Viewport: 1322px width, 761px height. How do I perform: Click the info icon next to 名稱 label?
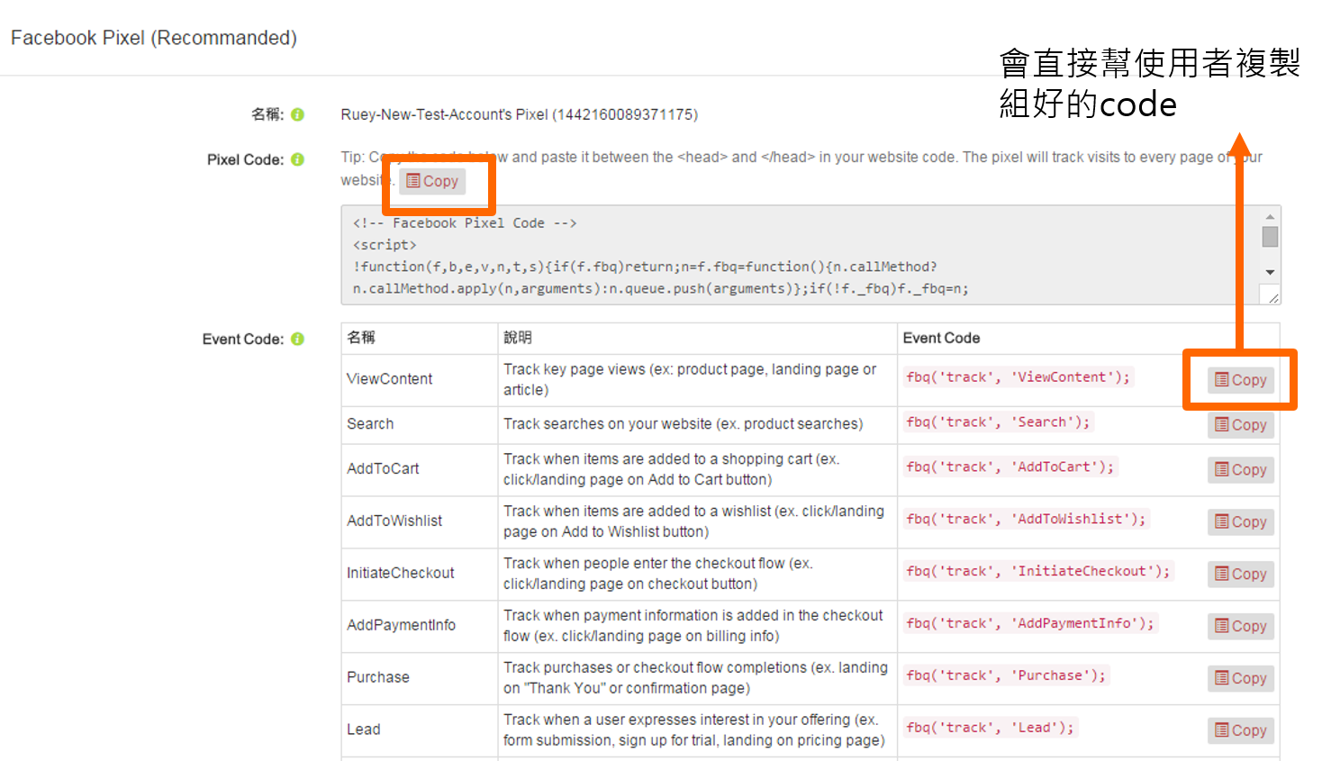(x=297, y=114)
